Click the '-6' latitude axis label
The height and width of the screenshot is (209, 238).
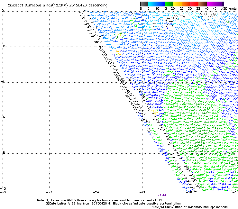(x=3, y=117)
